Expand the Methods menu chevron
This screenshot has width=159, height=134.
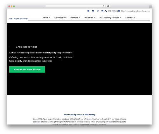point(79,18)
